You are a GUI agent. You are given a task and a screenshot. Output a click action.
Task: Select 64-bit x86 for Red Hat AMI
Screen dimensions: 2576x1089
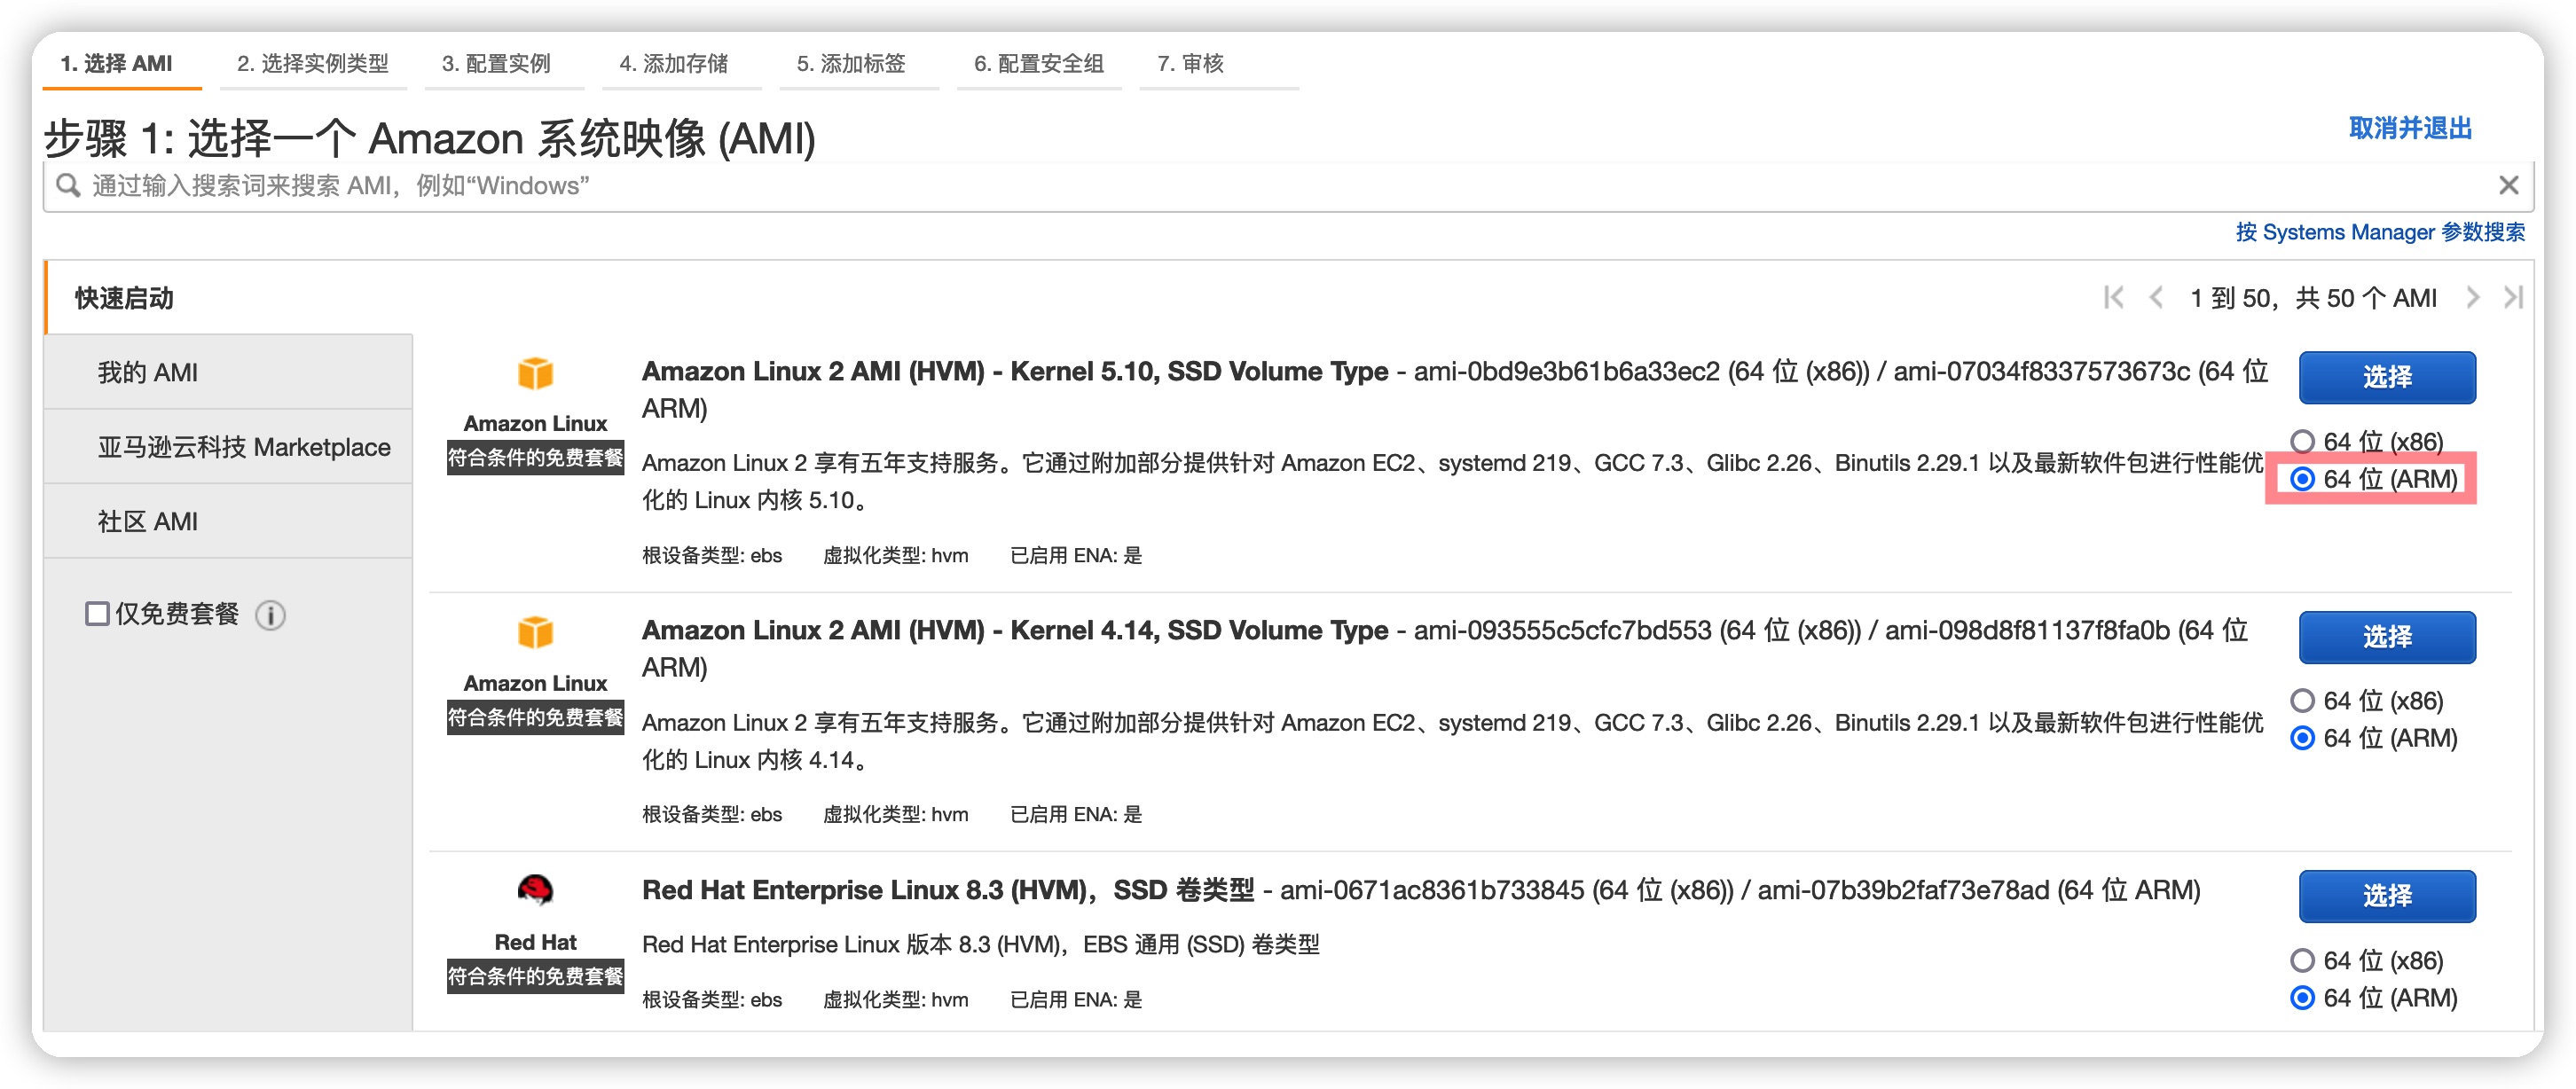pyautogui.click(x=2302, y=960)
